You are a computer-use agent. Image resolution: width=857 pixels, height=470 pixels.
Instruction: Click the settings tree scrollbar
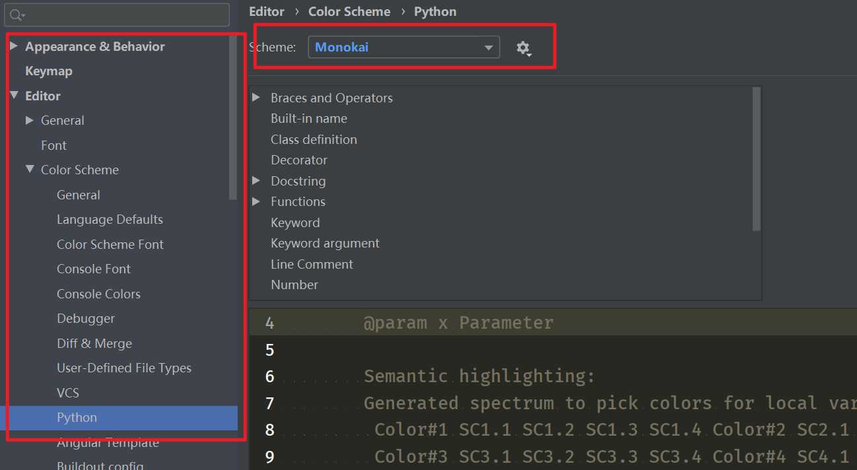(232, 117)
